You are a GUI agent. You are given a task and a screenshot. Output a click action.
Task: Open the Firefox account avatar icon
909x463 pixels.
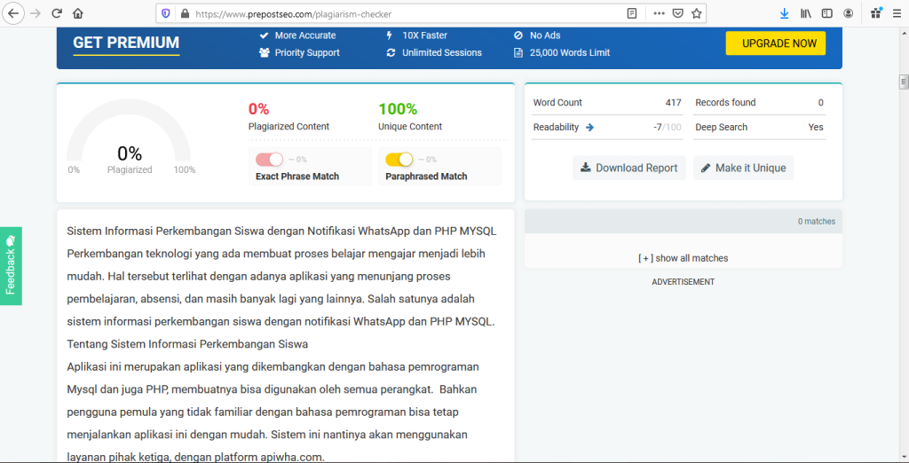coord(849,13)
